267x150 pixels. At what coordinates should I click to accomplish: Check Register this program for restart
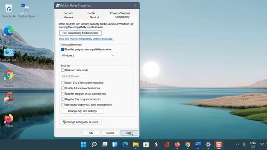point(63,99)
